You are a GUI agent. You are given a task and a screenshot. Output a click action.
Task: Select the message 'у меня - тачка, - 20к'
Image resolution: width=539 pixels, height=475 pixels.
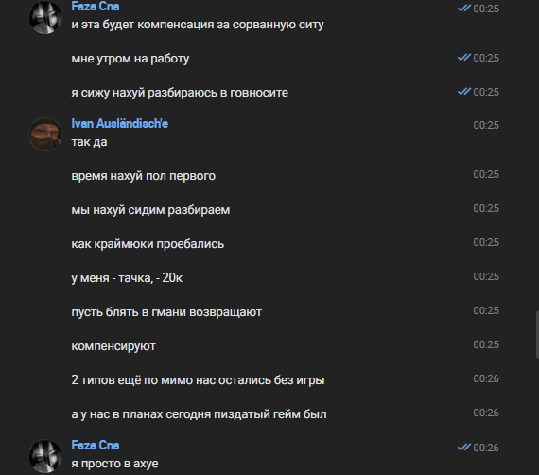pyautogui.click(x=127, y=278)
